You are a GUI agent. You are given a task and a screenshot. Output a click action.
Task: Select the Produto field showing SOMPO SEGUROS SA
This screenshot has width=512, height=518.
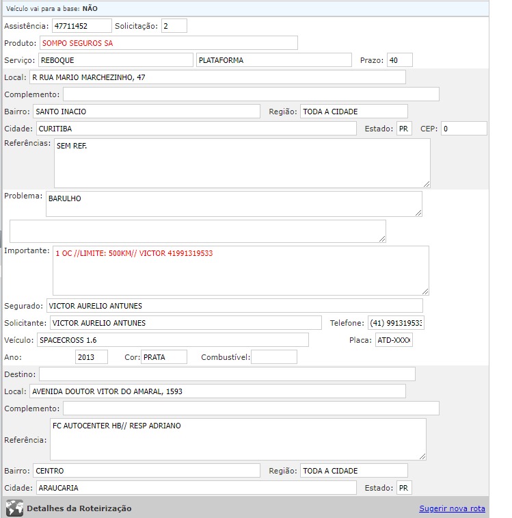[168, 42]
